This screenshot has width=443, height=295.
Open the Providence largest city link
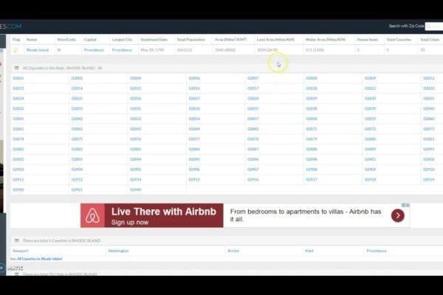pyautogui.click(x=122, y=50)
